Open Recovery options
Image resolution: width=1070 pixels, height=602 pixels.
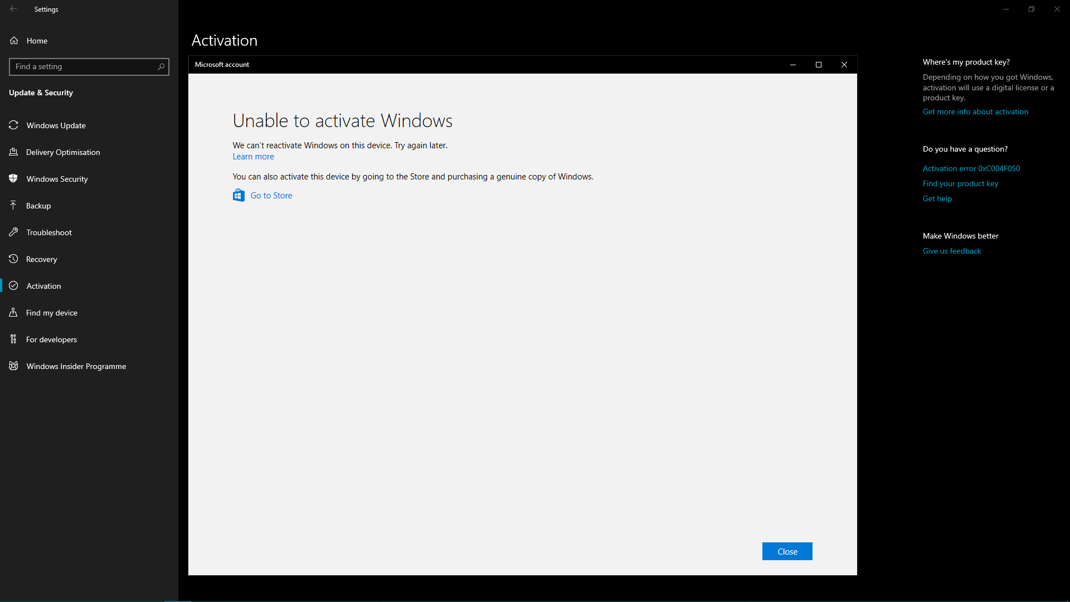(x=89, y=259)
